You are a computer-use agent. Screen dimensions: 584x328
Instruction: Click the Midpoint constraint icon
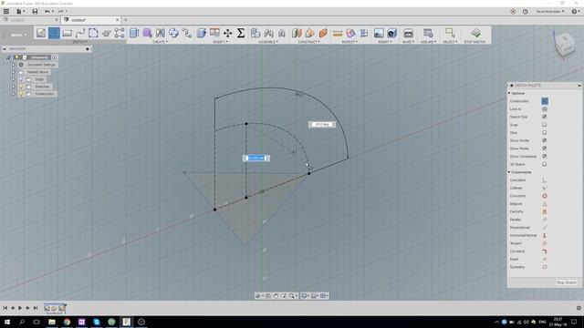tap(545, 204)
